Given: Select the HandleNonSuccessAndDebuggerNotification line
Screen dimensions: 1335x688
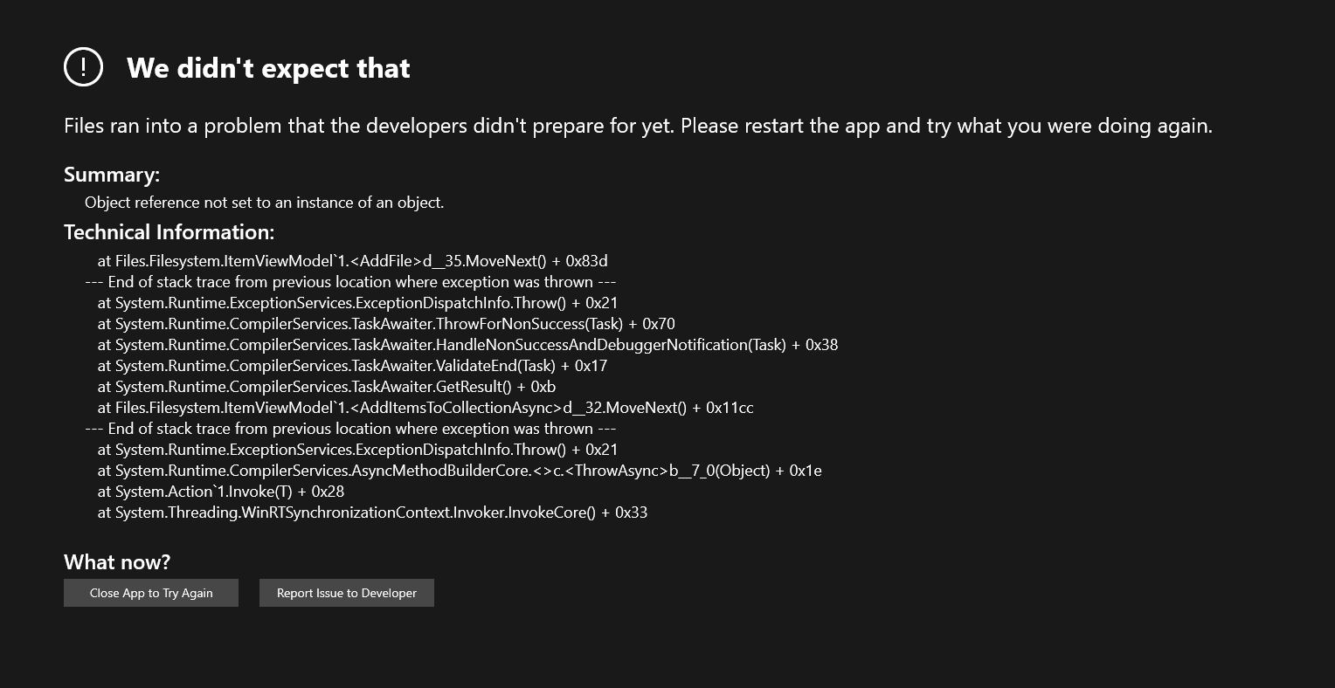Looking at the screenshot, I should click(467, 344).
